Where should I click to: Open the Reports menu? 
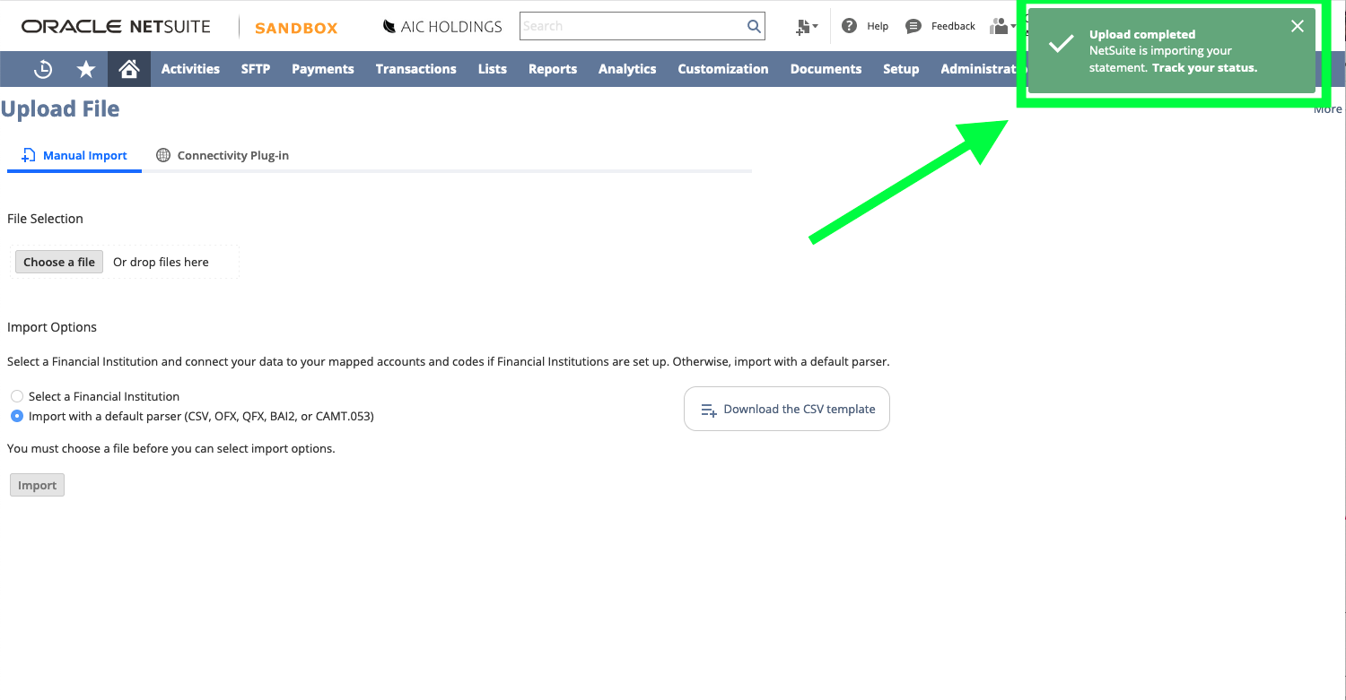pyautogui.click(x=553, y=69)
